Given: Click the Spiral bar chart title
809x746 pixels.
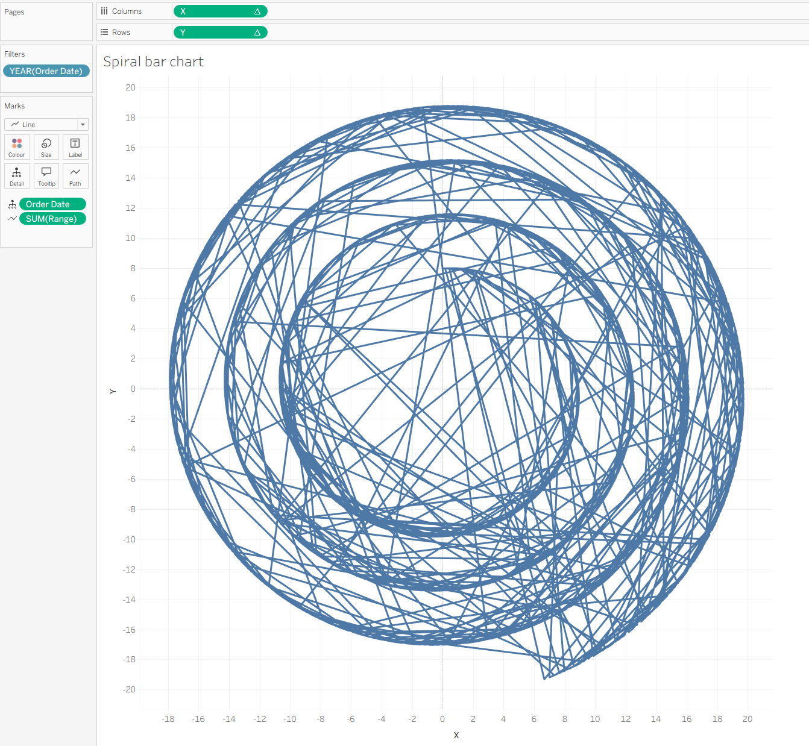Looking at the screenshot, I should (x=153, y=61).
